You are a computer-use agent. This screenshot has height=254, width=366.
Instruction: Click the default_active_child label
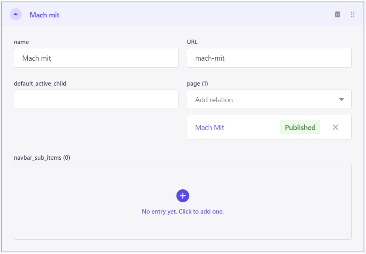click(40, 84)
